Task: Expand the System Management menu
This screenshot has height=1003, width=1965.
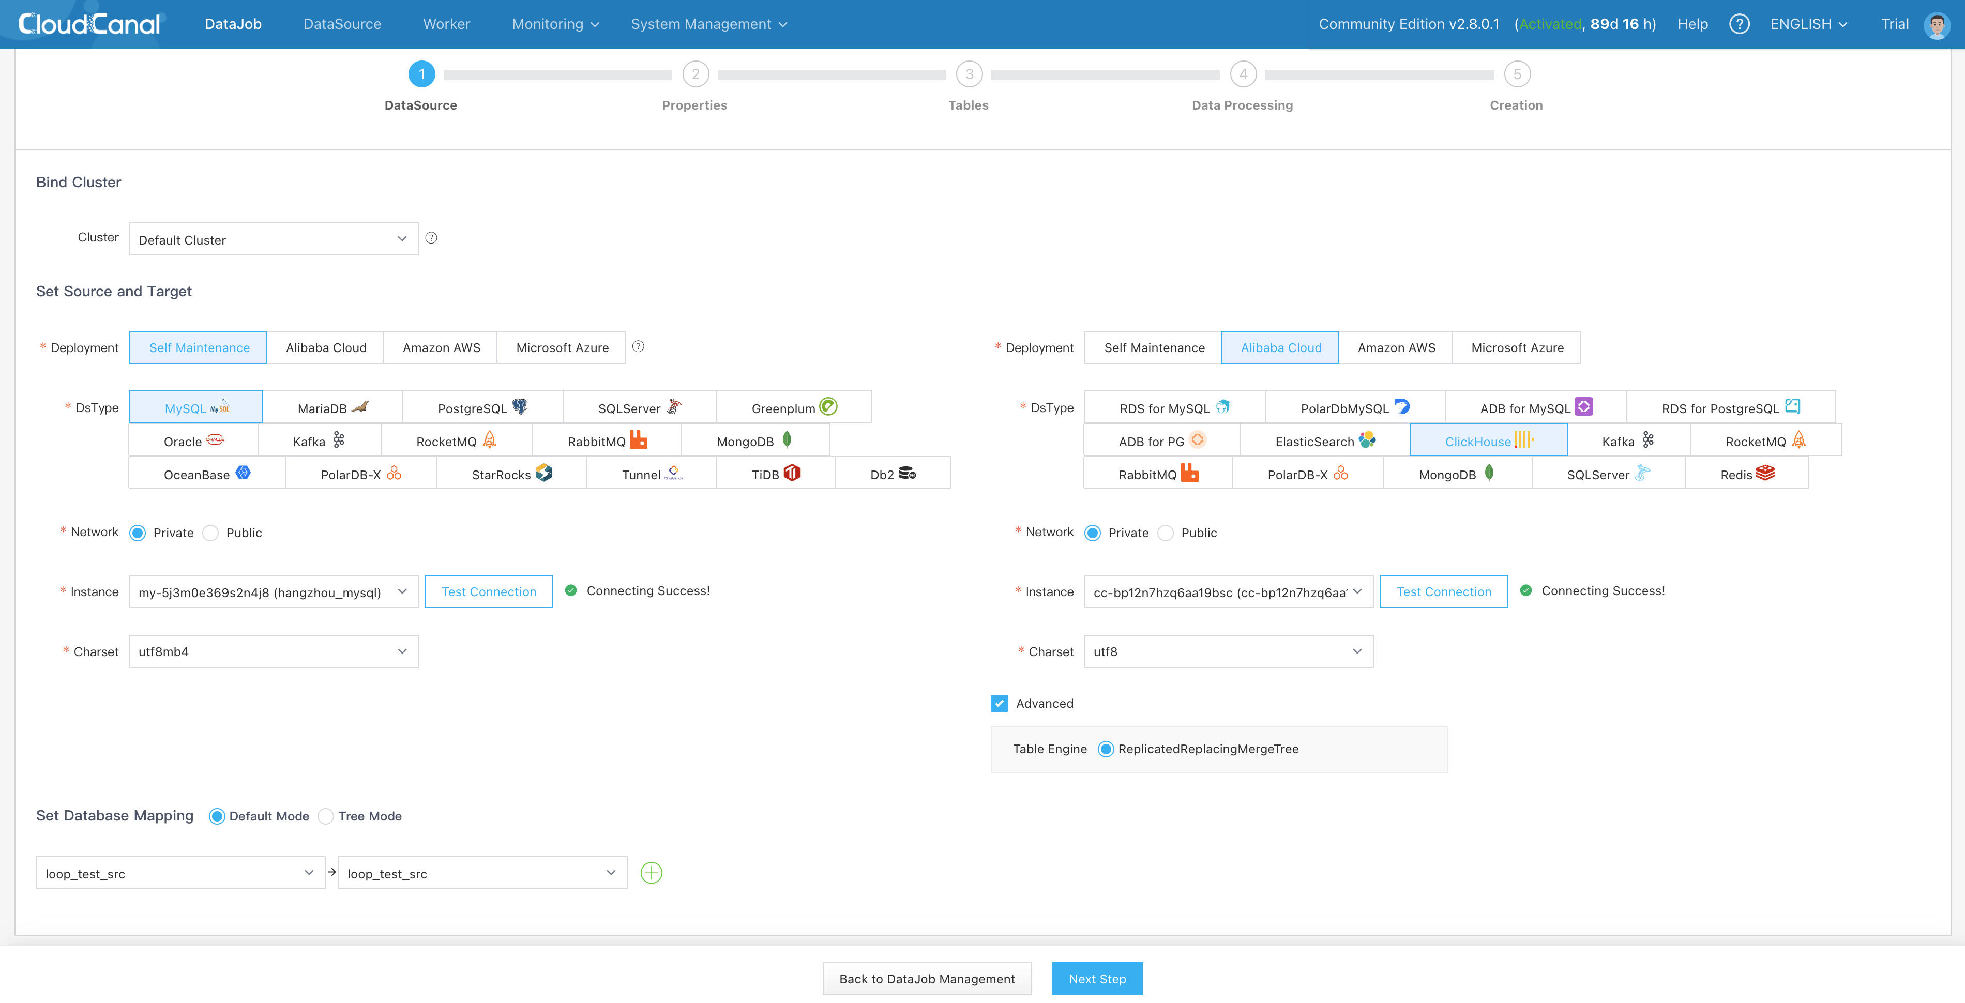Action: coord(708,24)
